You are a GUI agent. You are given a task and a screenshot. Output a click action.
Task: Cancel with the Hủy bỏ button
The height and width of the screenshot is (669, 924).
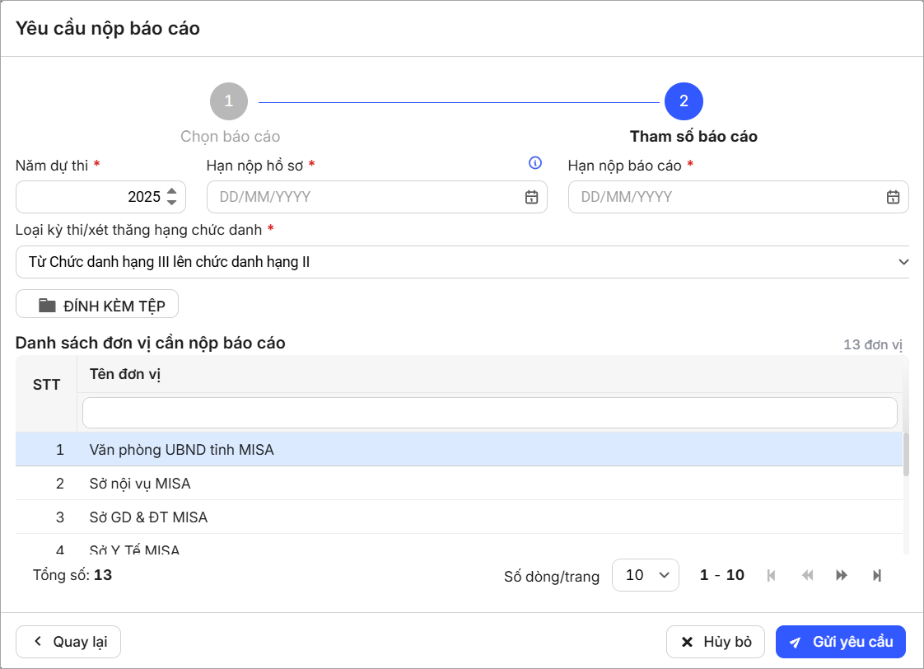pos(716,642)
